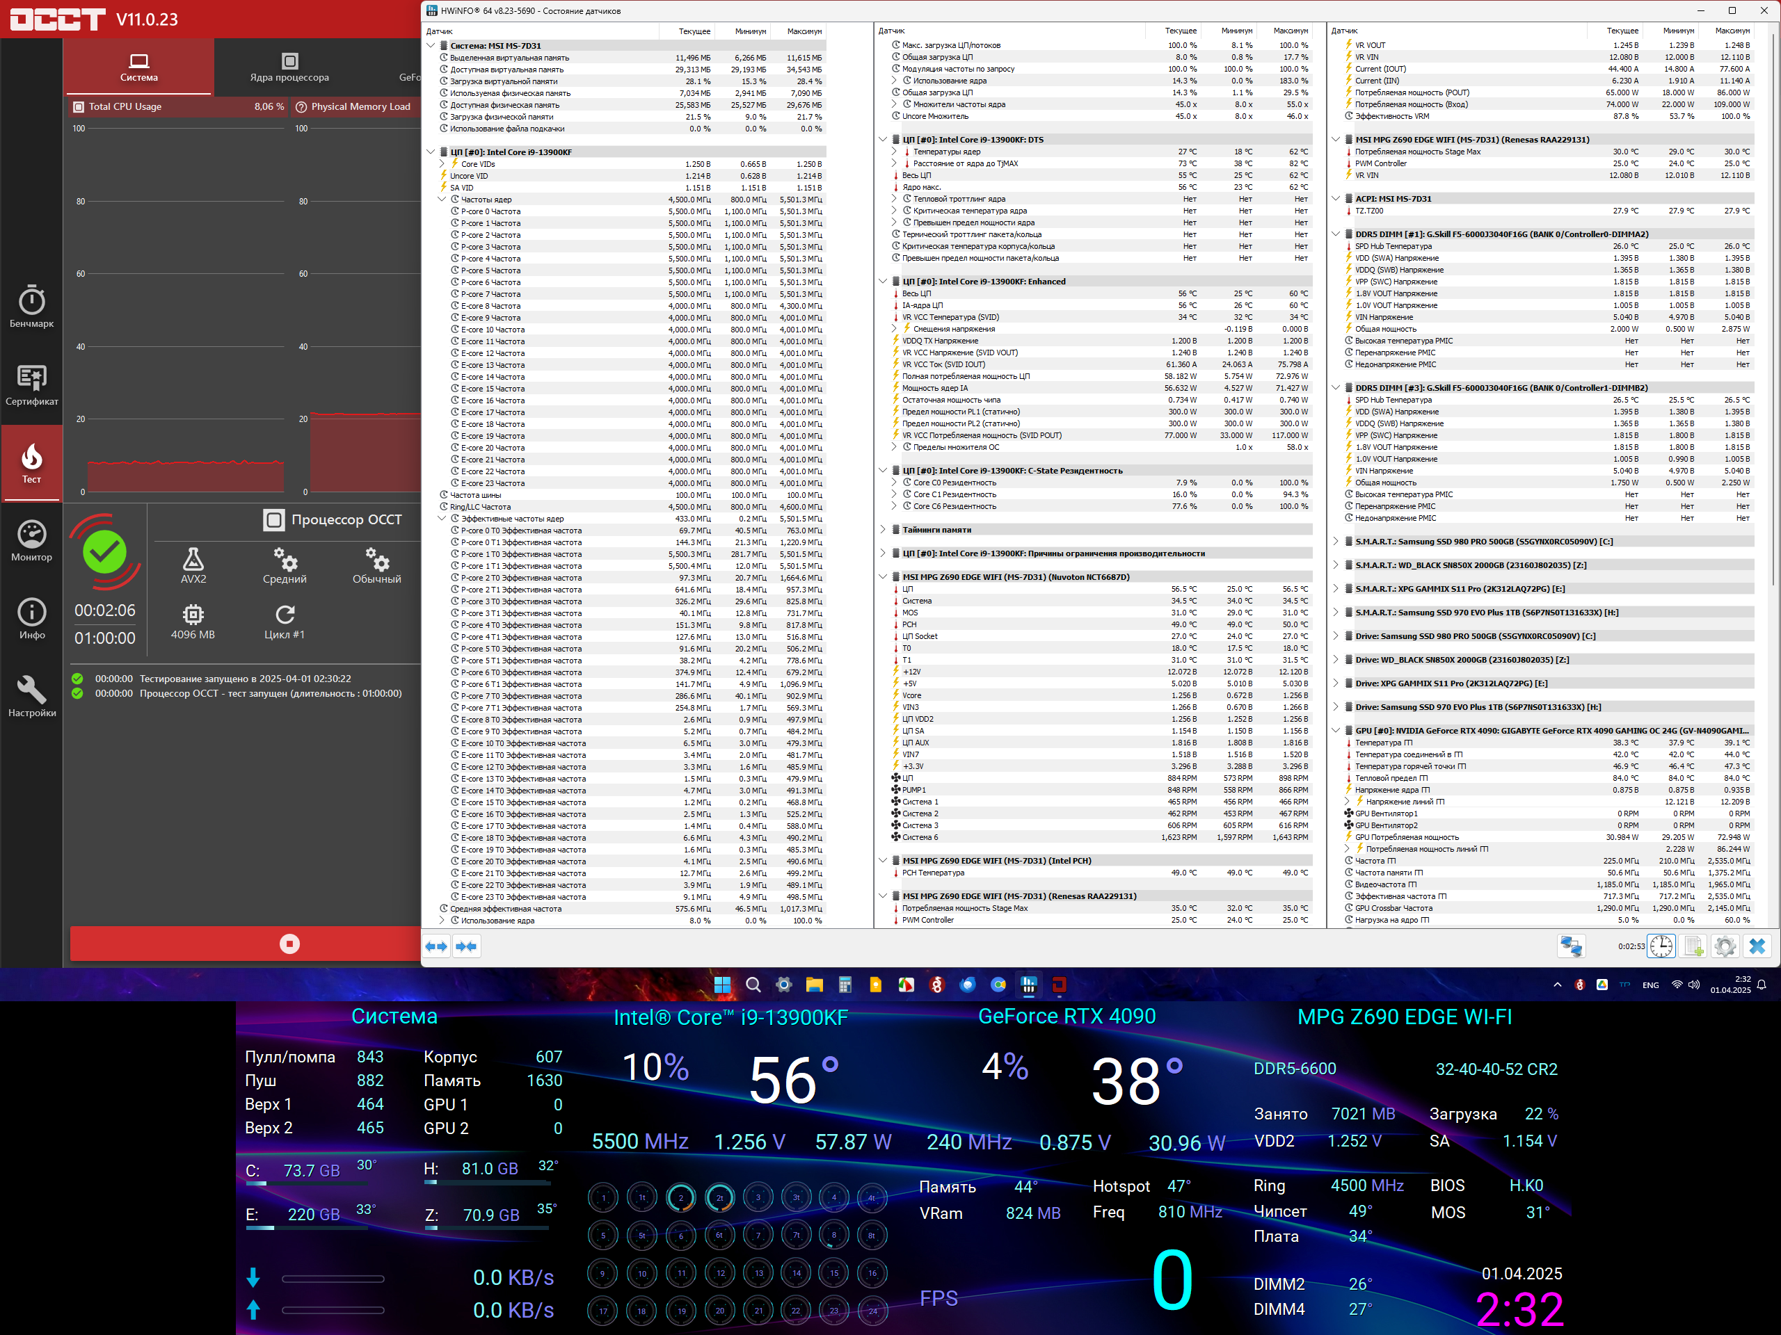Click HWiNFO expand columns arrows button
Image resolution: width=1781 pixels, height=1335 pixels.
(436, 946)
